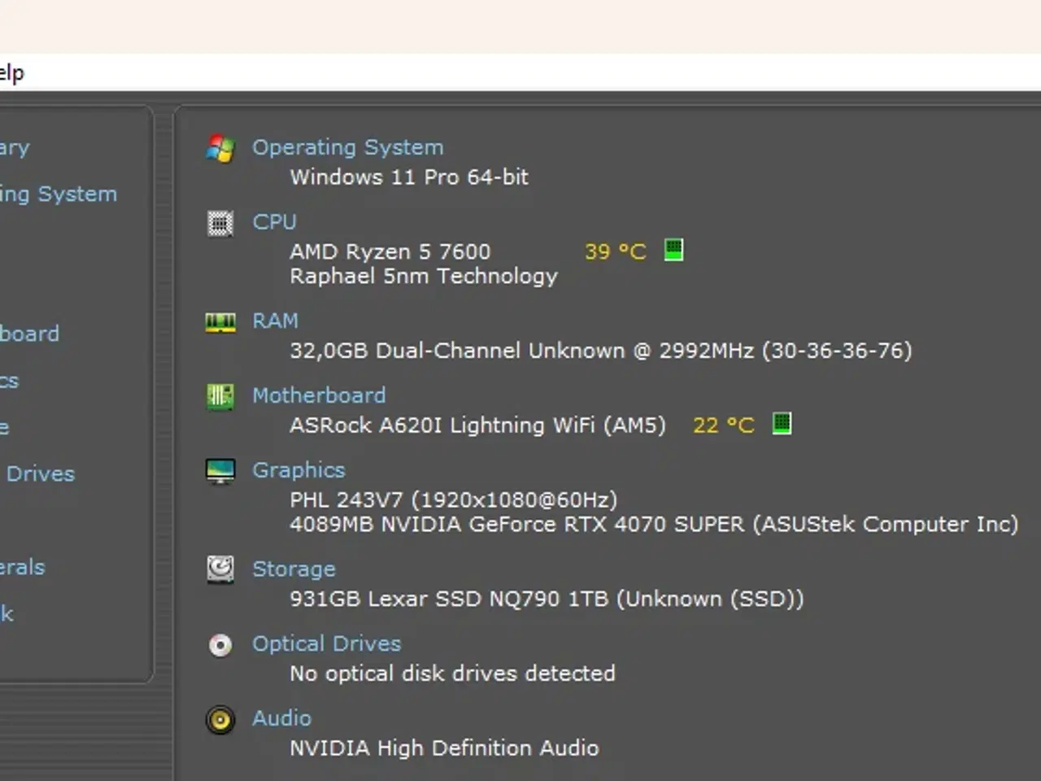The image size is (1041, 781).
Task: Open the Operating System section link
Action: tap(347, 148)
